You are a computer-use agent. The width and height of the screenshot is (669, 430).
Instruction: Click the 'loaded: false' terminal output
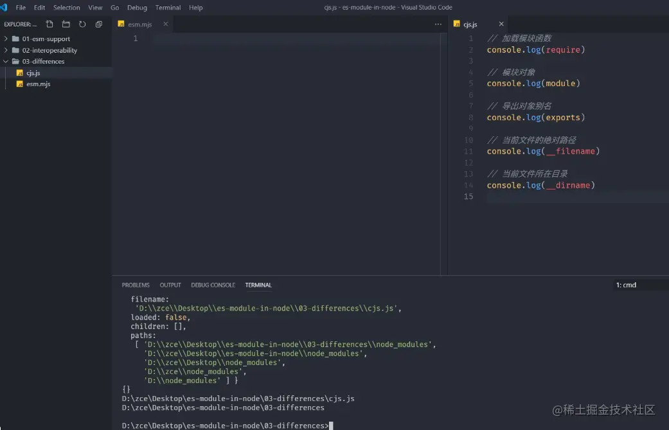(x=161, y=318)
